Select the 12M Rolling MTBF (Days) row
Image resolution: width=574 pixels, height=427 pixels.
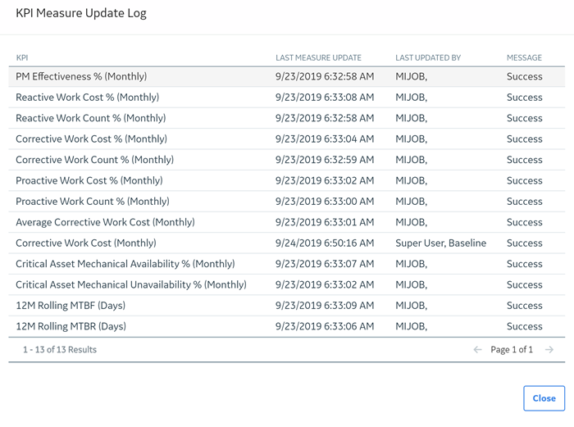click(x=287, y=306)
